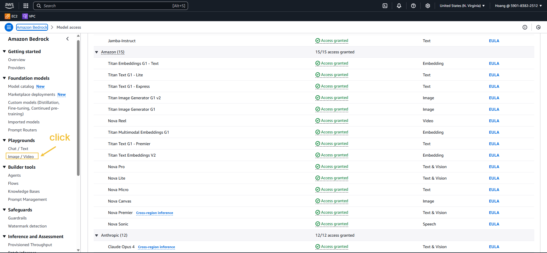Collapse the Anthropic (12) provider group
The width and height of the screenshot is (547, 253).
click(x=97, y=236)
